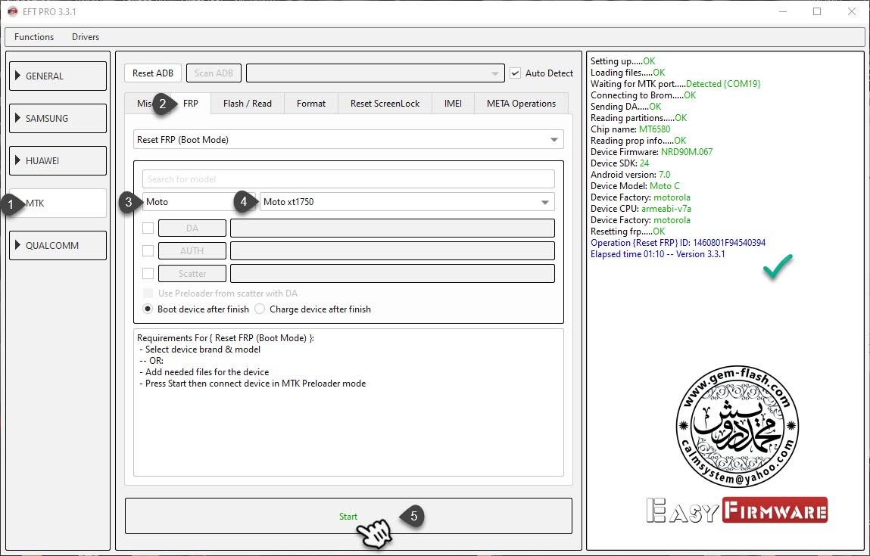Open the Functions menu
The height and width of the screenshot is (556, 870).
click(34, 37)
